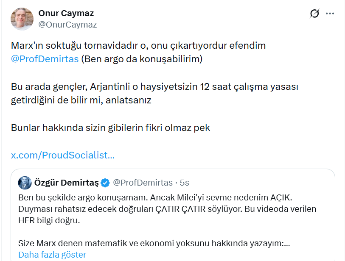345x261 pixels.
Task: Click Onur Caymaz's profile avatar
Action: 21,19
